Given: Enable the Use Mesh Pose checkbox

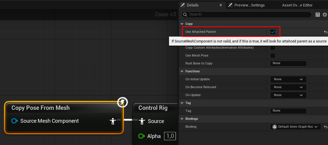Looking at the screenshot, I should pos(273,56).
